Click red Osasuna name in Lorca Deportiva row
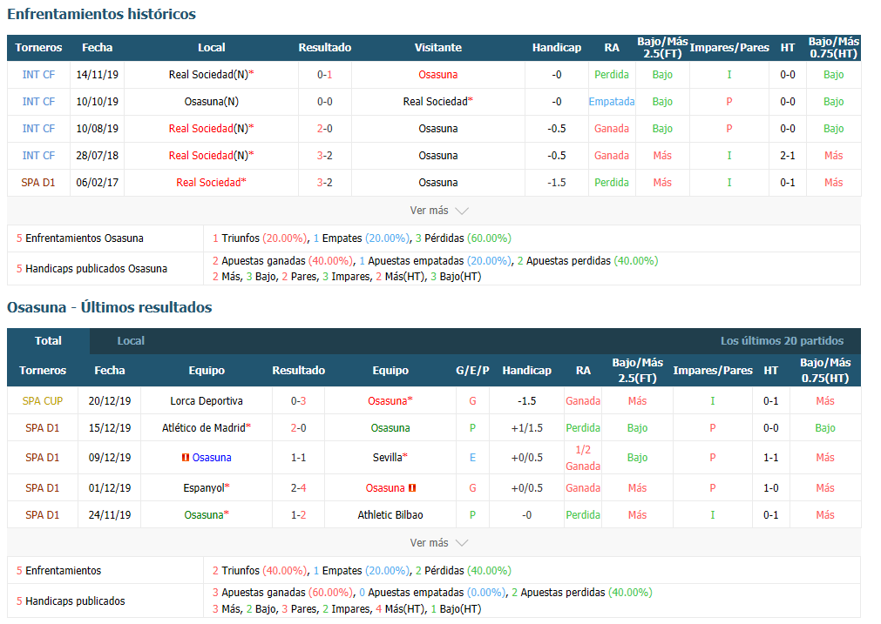The height and width of the screenshot is (624, 881). click(388, 400)
